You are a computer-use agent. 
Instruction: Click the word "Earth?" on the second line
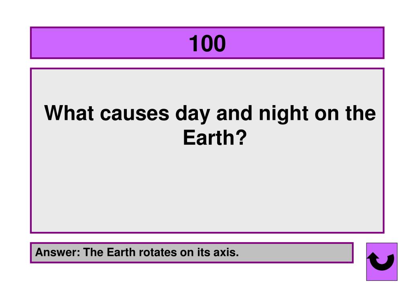click(215, 138)
